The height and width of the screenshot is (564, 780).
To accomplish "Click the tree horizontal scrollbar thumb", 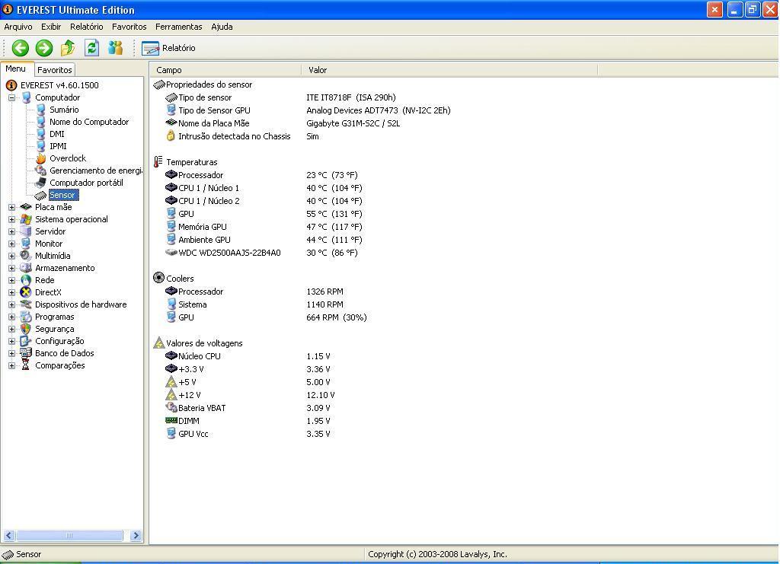I will coord(69,535).
